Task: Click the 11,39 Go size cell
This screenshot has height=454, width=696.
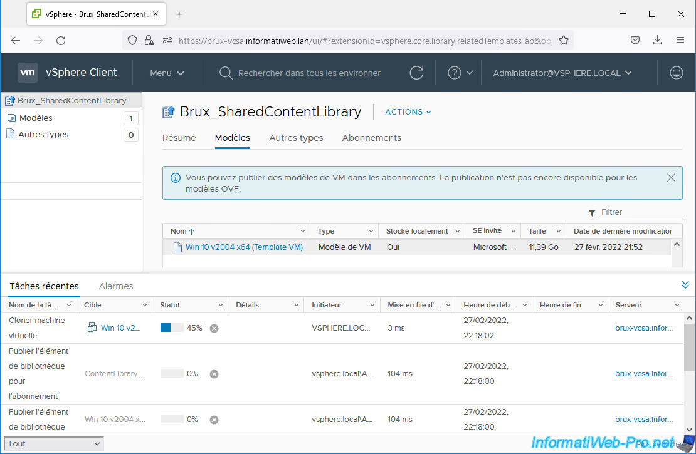Action: pos(543,247)
